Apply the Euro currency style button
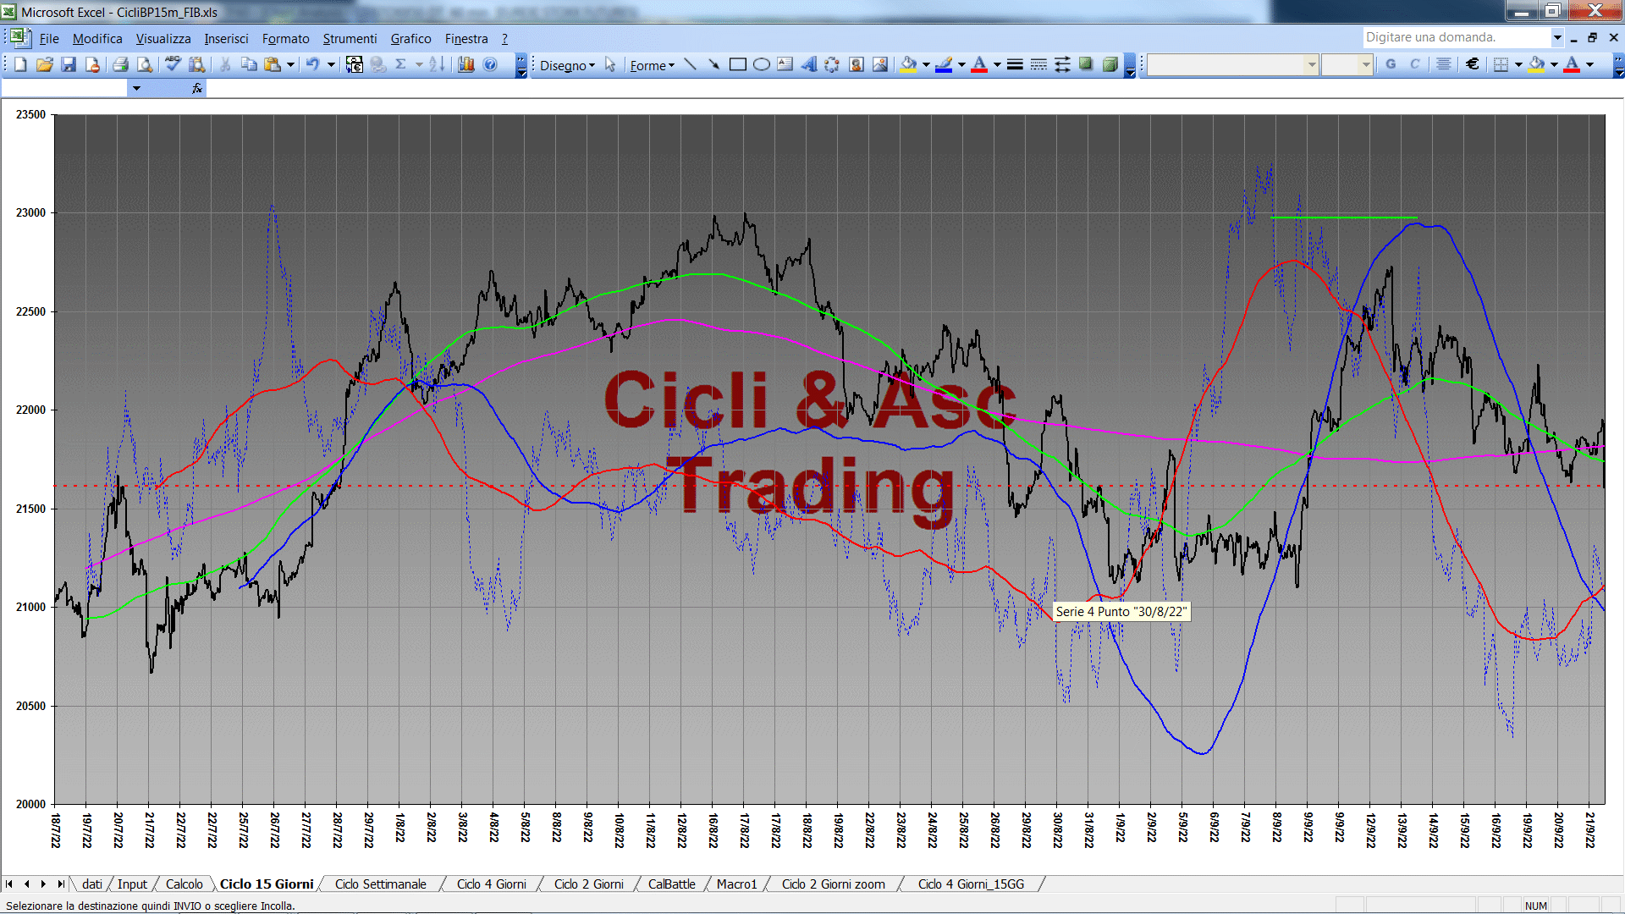This screenshot has width=1625, height=914. coord(1473,64)
